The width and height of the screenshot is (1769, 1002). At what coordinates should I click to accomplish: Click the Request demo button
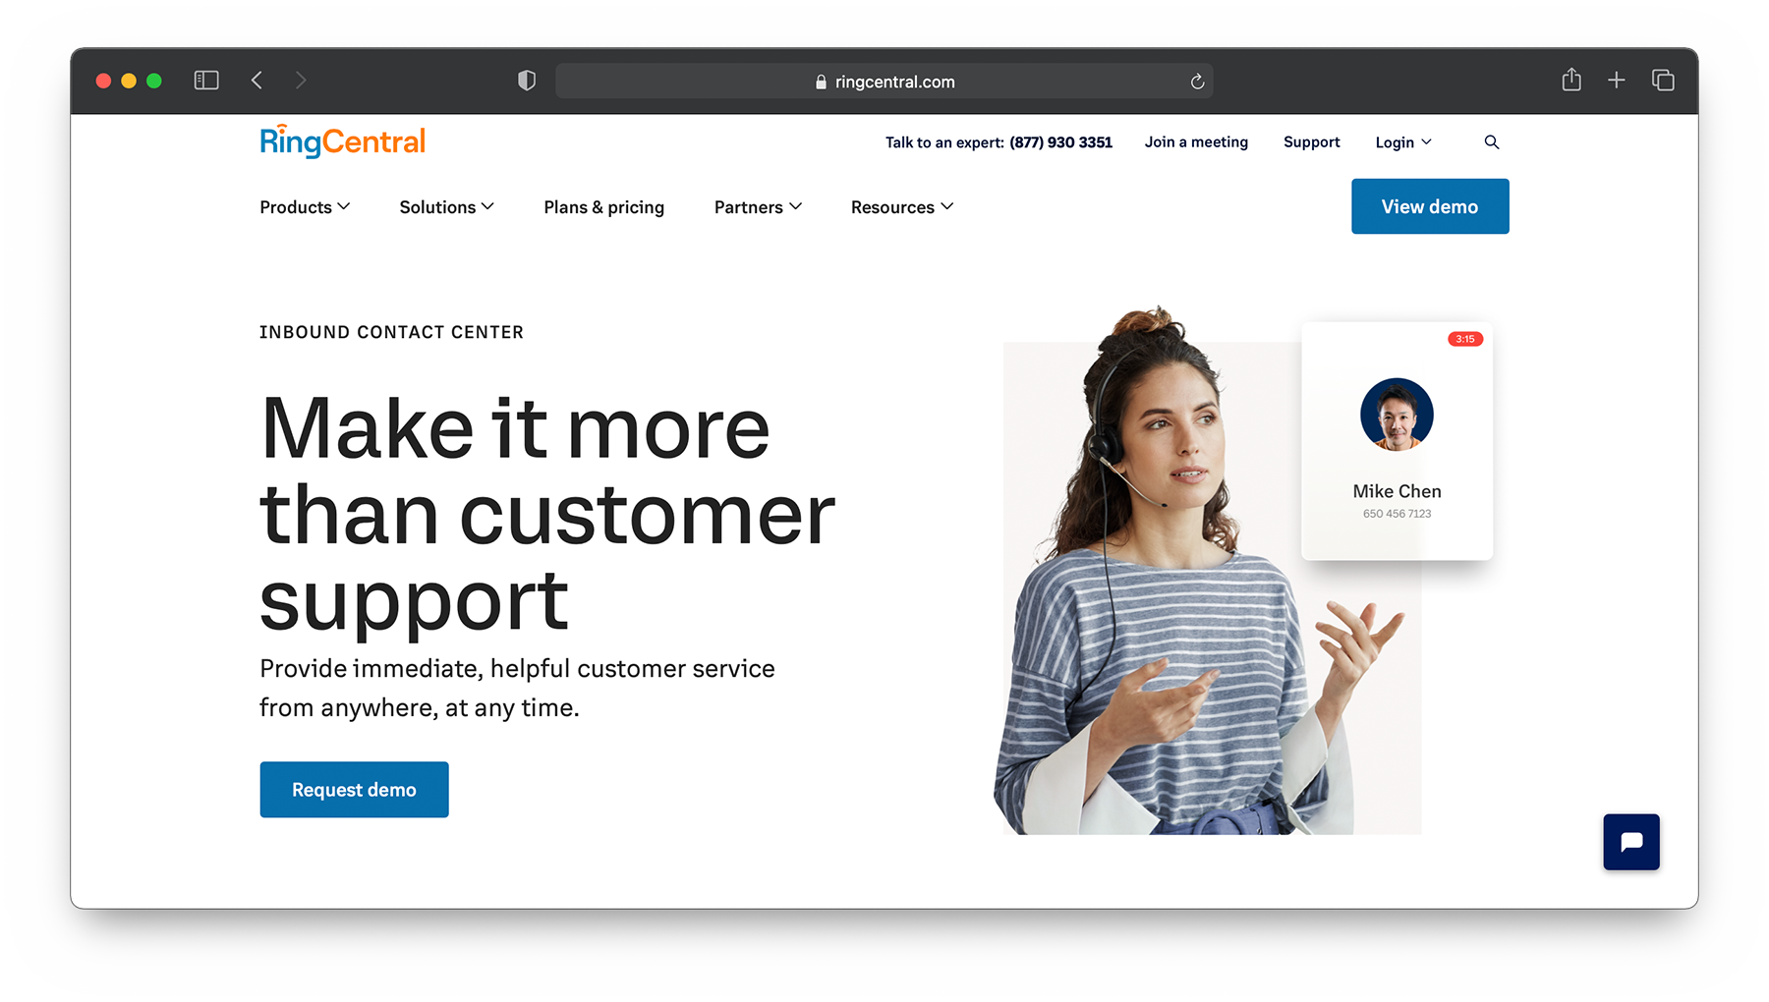354,790
